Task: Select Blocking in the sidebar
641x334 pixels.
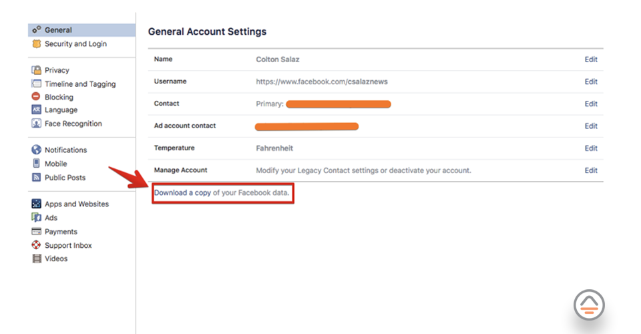Action: click(x=59, y=97)
